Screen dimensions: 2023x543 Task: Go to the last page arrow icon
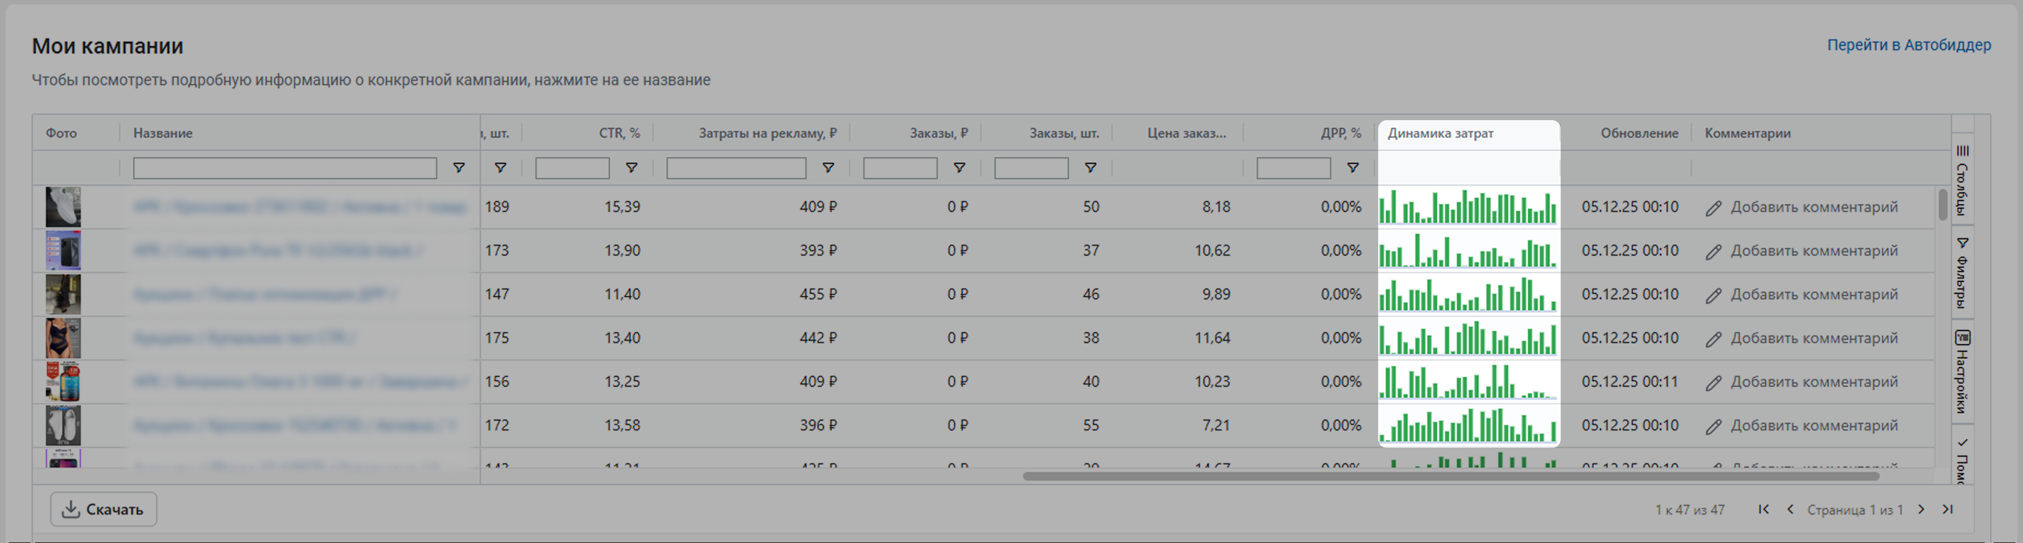(1948, 509)
